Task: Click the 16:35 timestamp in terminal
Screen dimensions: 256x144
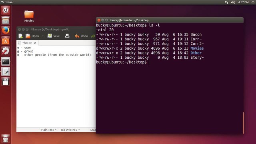Action: click(183, 34)
